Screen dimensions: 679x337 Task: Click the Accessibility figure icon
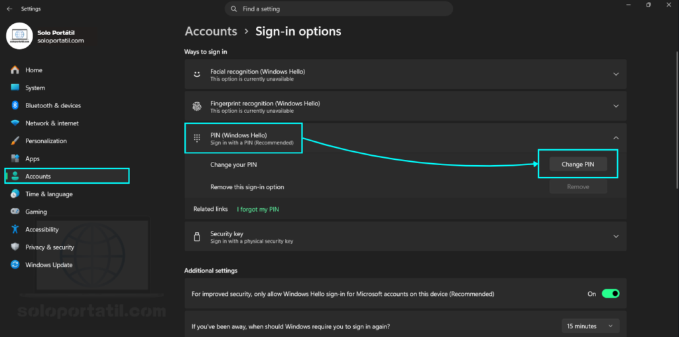[x=15, y=230]
